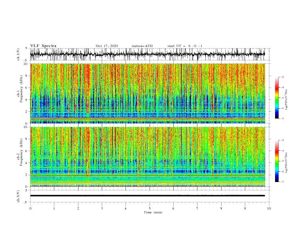Image resolution: width=303 pixels, height=234 pixels.
Task: Click the "7" tick on the Time axis
Action: tap(197, 208)
